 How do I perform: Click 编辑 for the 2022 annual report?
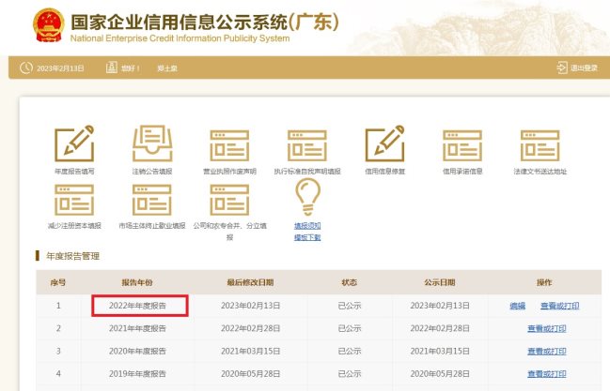518,306
